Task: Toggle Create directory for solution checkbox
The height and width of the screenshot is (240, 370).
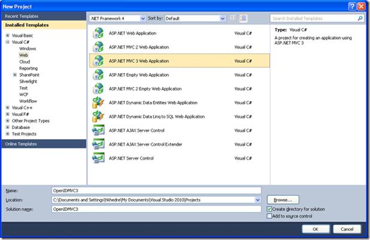Action: coord(269,209)
